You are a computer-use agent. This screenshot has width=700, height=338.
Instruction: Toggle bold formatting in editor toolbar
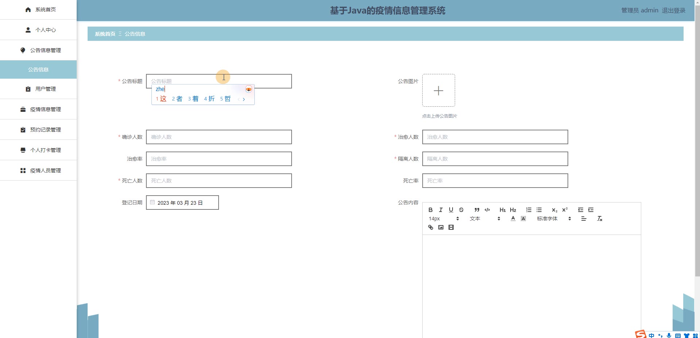point(430,210)
